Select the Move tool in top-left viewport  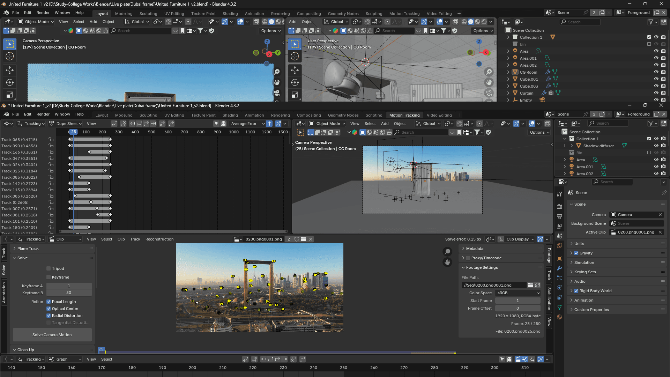click(10, 70)
